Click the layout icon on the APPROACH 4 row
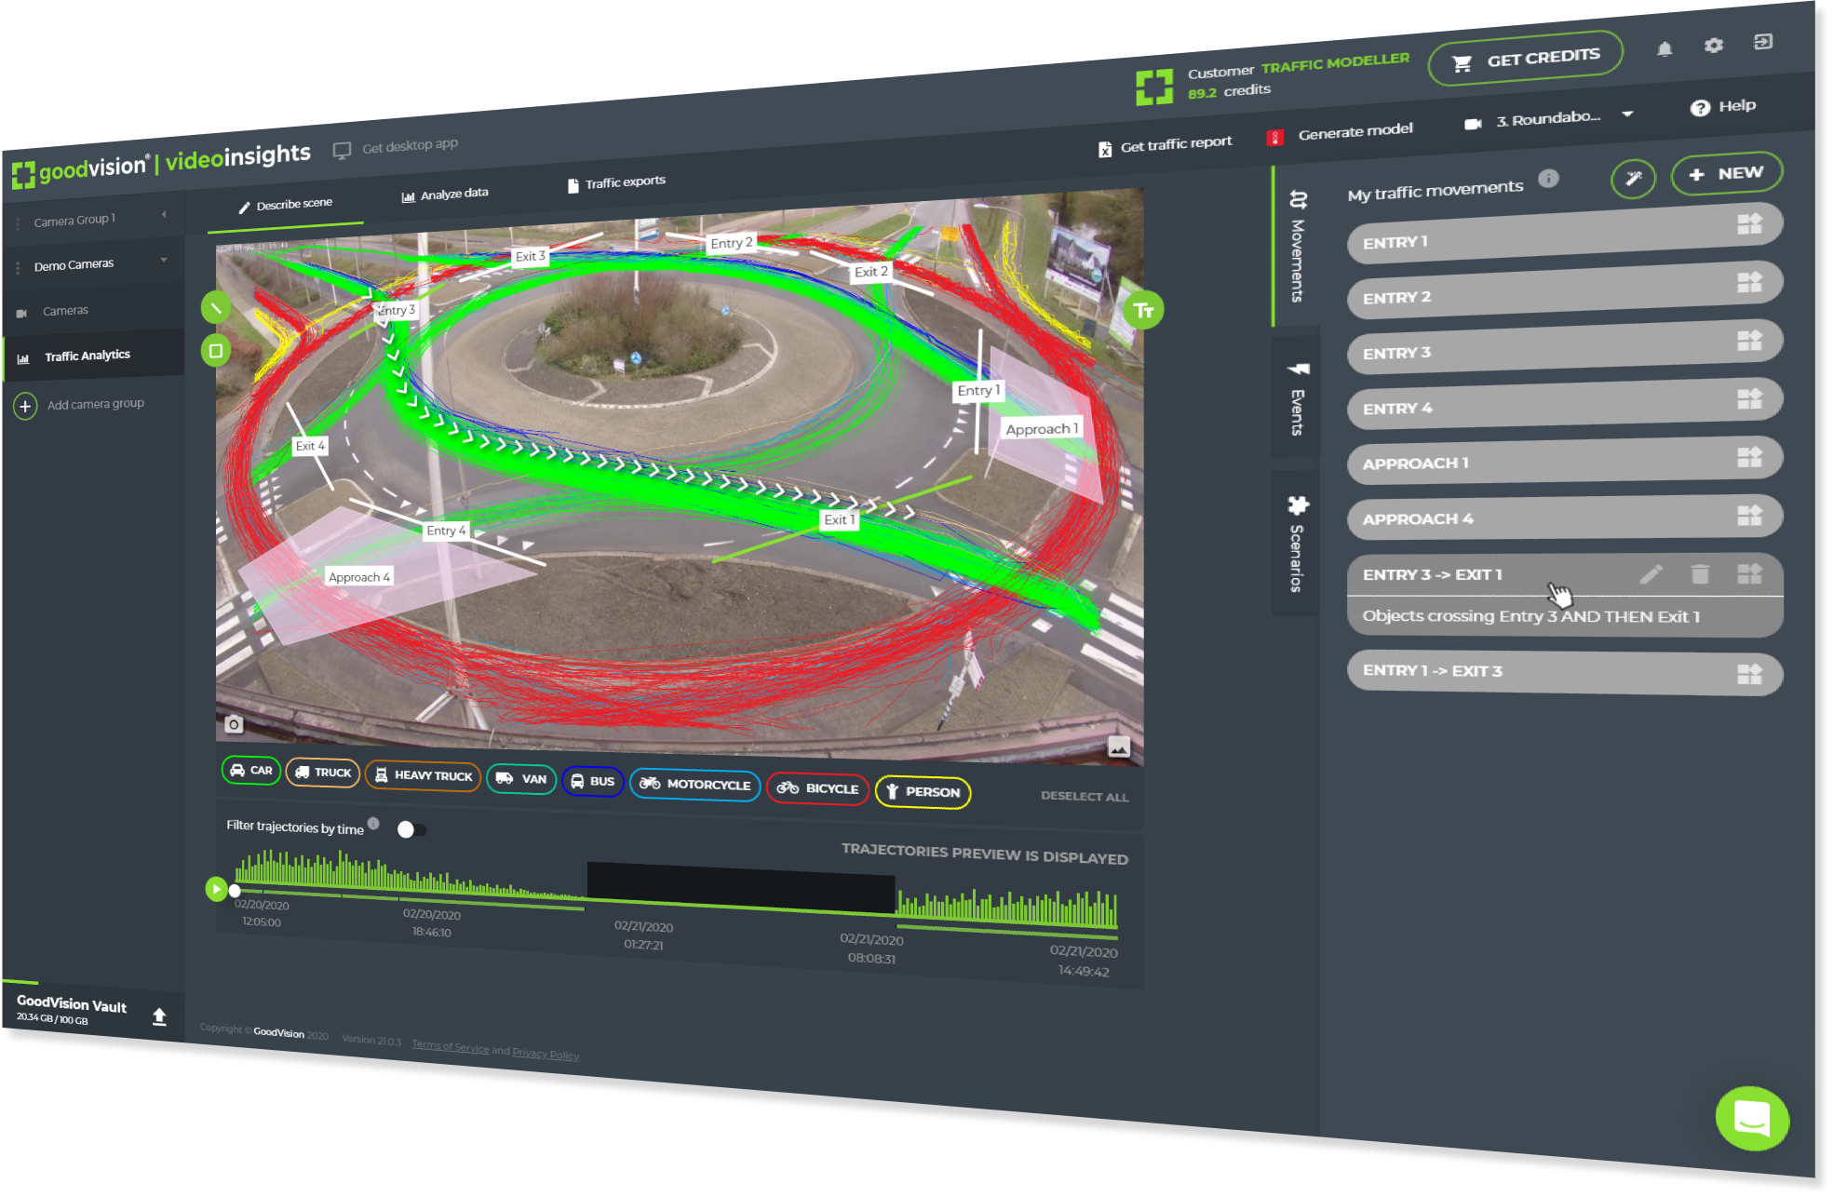This screenshot has height=1197, width=1833. (1750, 516)
